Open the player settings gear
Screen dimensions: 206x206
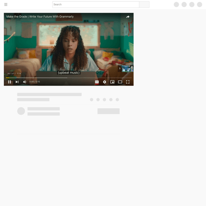tap(105, 82)
